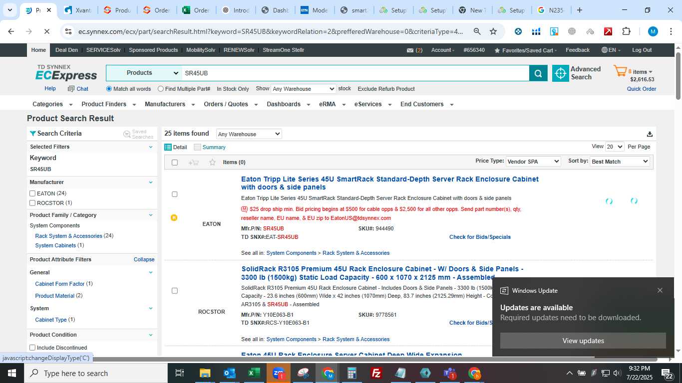Open FileZilla from the taskbar

coord(376,373)
